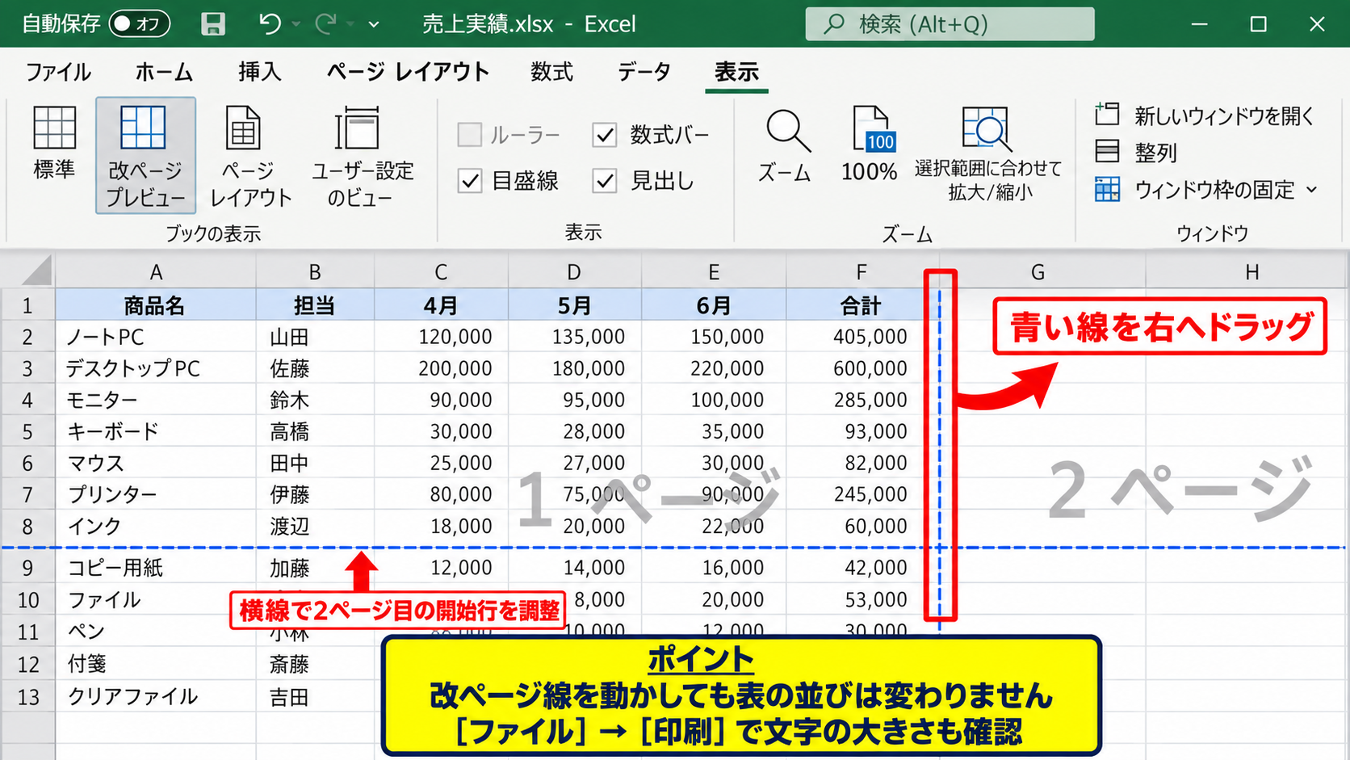Toggle the ルーラー checkbox
This screenshot has width=1350, height=760.
point(469,134)
